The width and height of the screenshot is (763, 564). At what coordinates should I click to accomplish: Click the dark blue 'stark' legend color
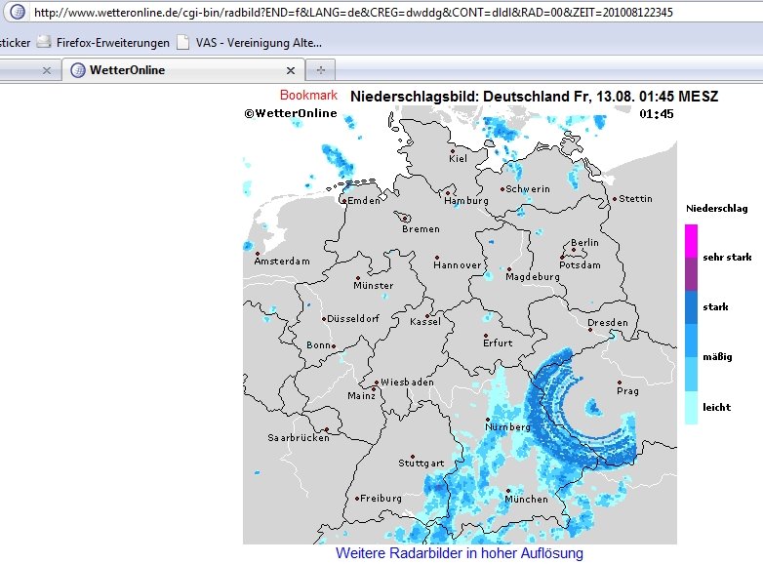click(x=691, y=305)
